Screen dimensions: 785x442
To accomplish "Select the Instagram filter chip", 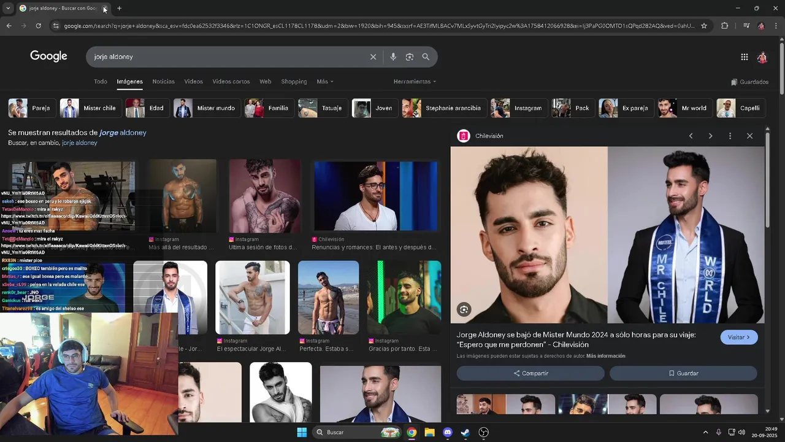I will coord(518,108).
